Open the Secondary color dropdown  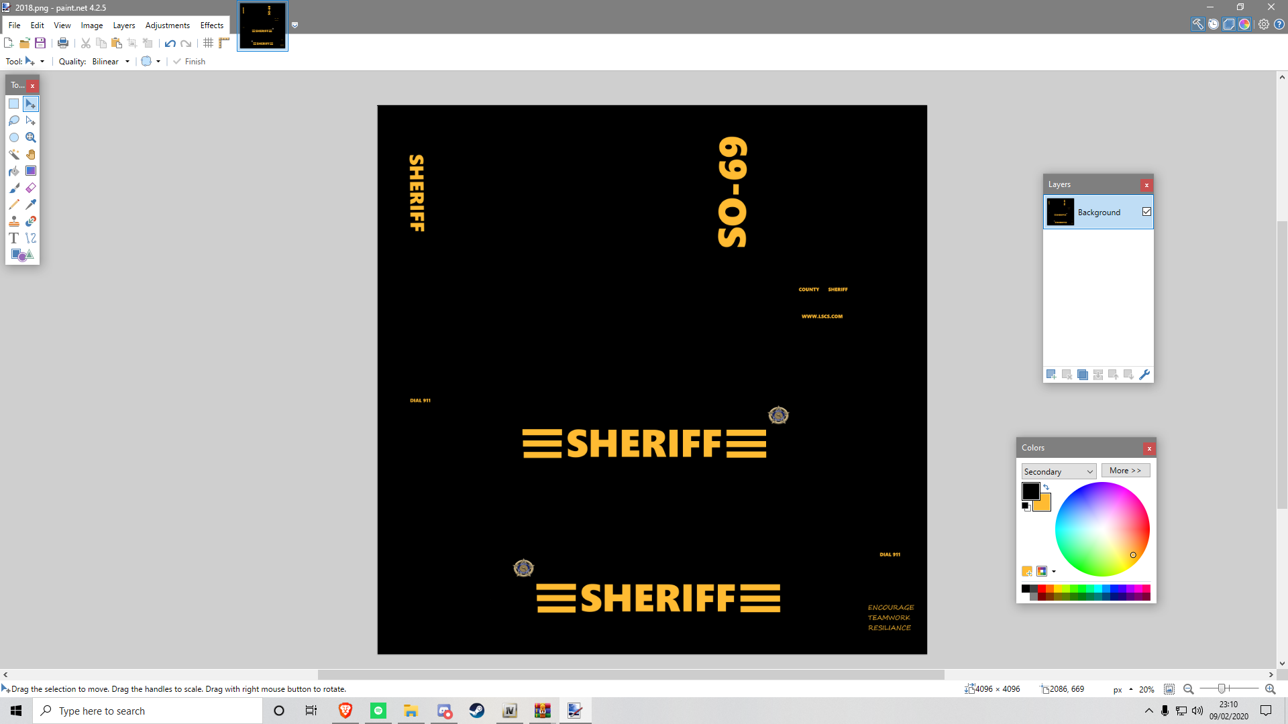[x=1059, y=471]
